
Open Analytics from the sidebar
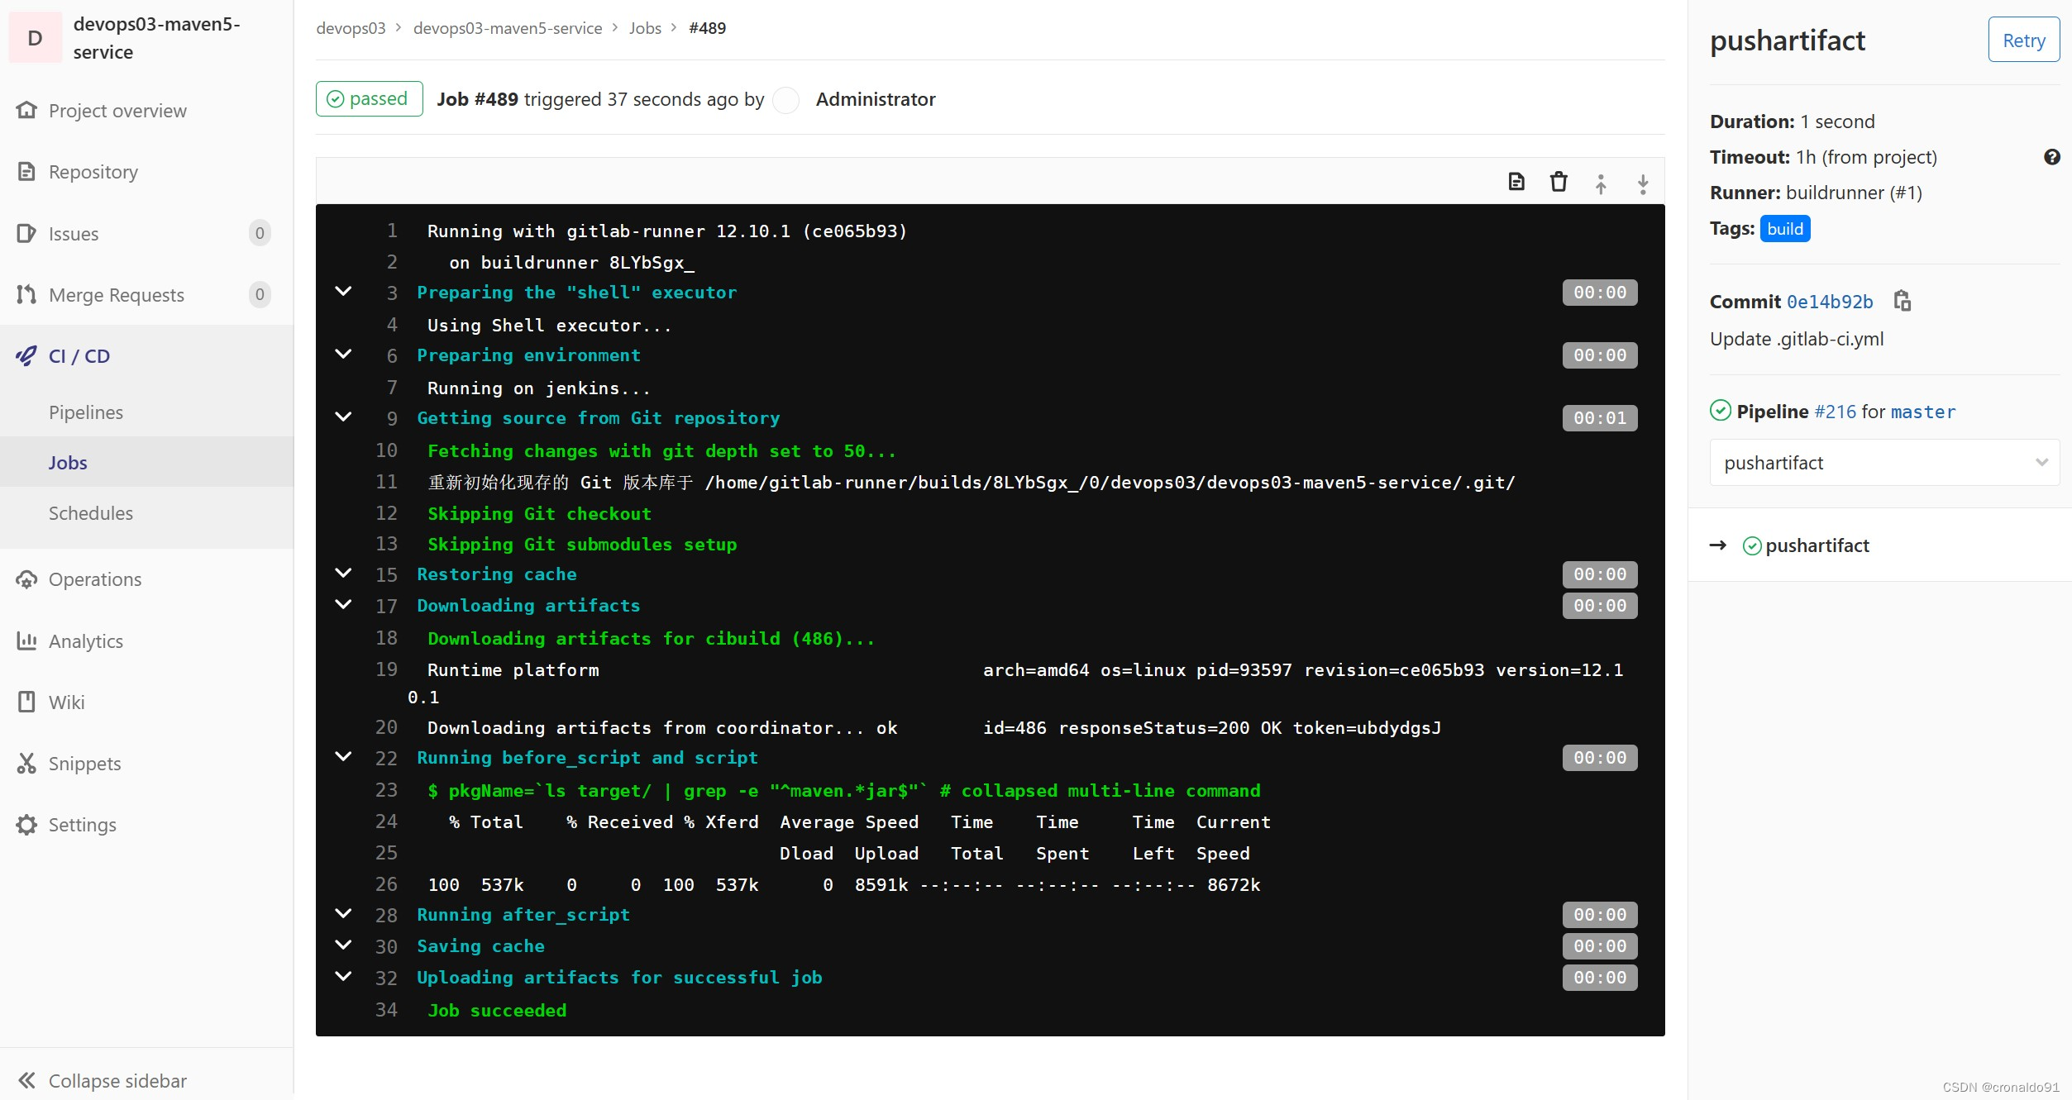(x=87, y=640)
